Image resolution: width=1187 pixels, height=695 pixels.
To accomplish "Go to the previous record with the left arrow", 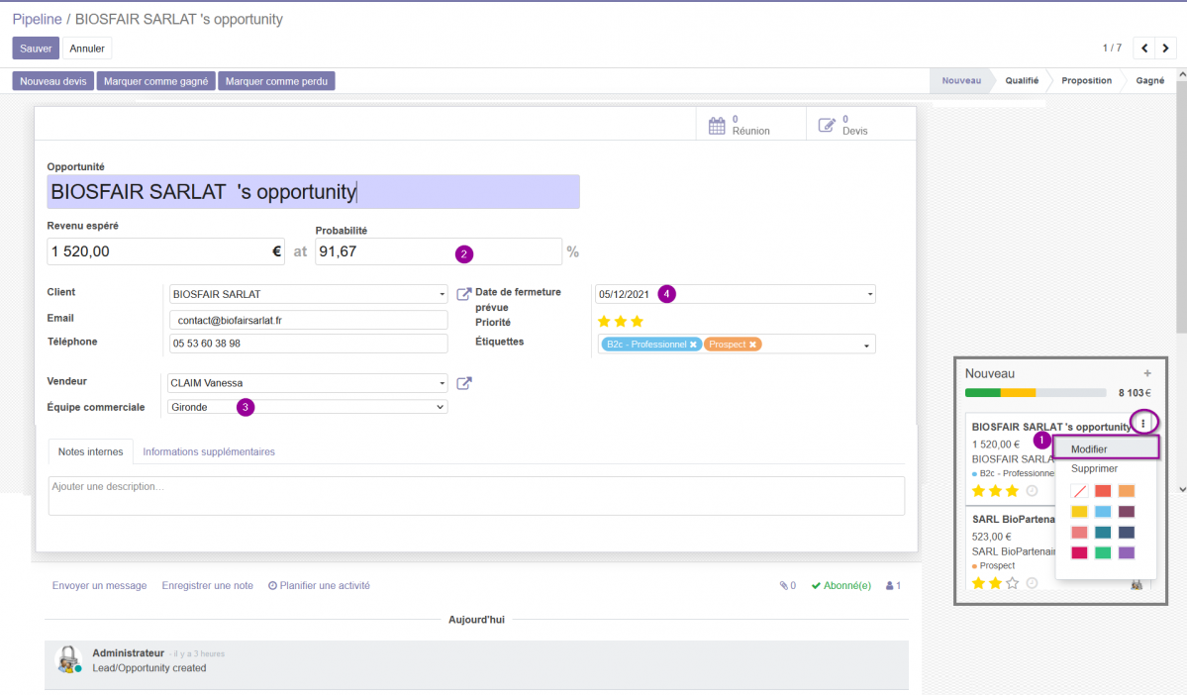I will click(1143, 49).
